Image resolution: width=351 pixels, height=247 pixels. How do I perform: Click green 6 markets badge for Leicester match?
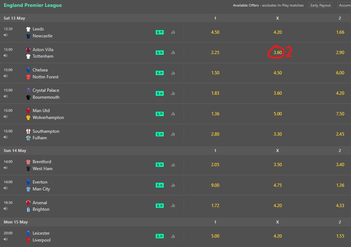point(160,236)
